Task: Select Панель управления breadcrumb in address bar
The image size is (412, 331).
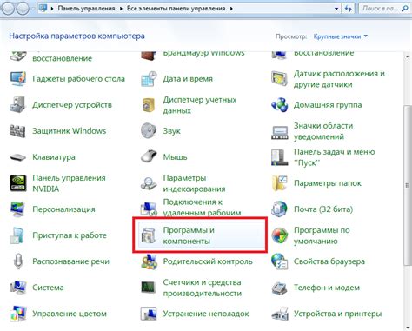Action: pyautogui.click(x=86, y=9)
